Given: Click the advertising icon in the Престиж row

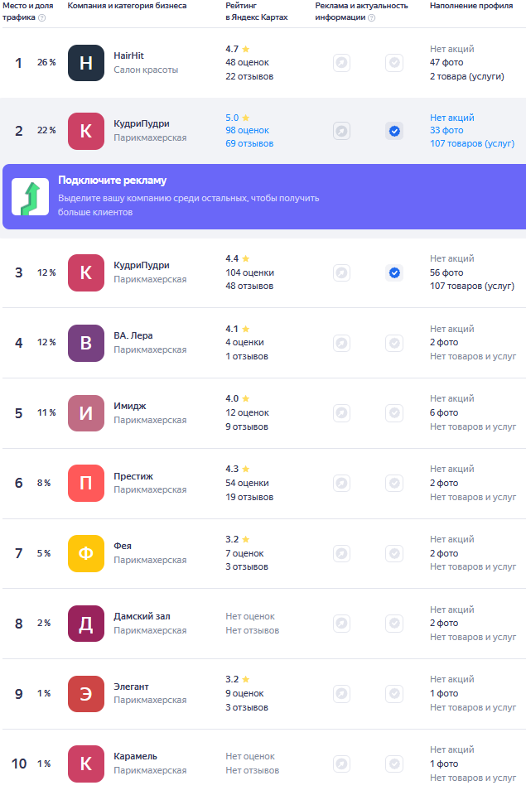Looking at the screenshot, I should click(342, 483).
